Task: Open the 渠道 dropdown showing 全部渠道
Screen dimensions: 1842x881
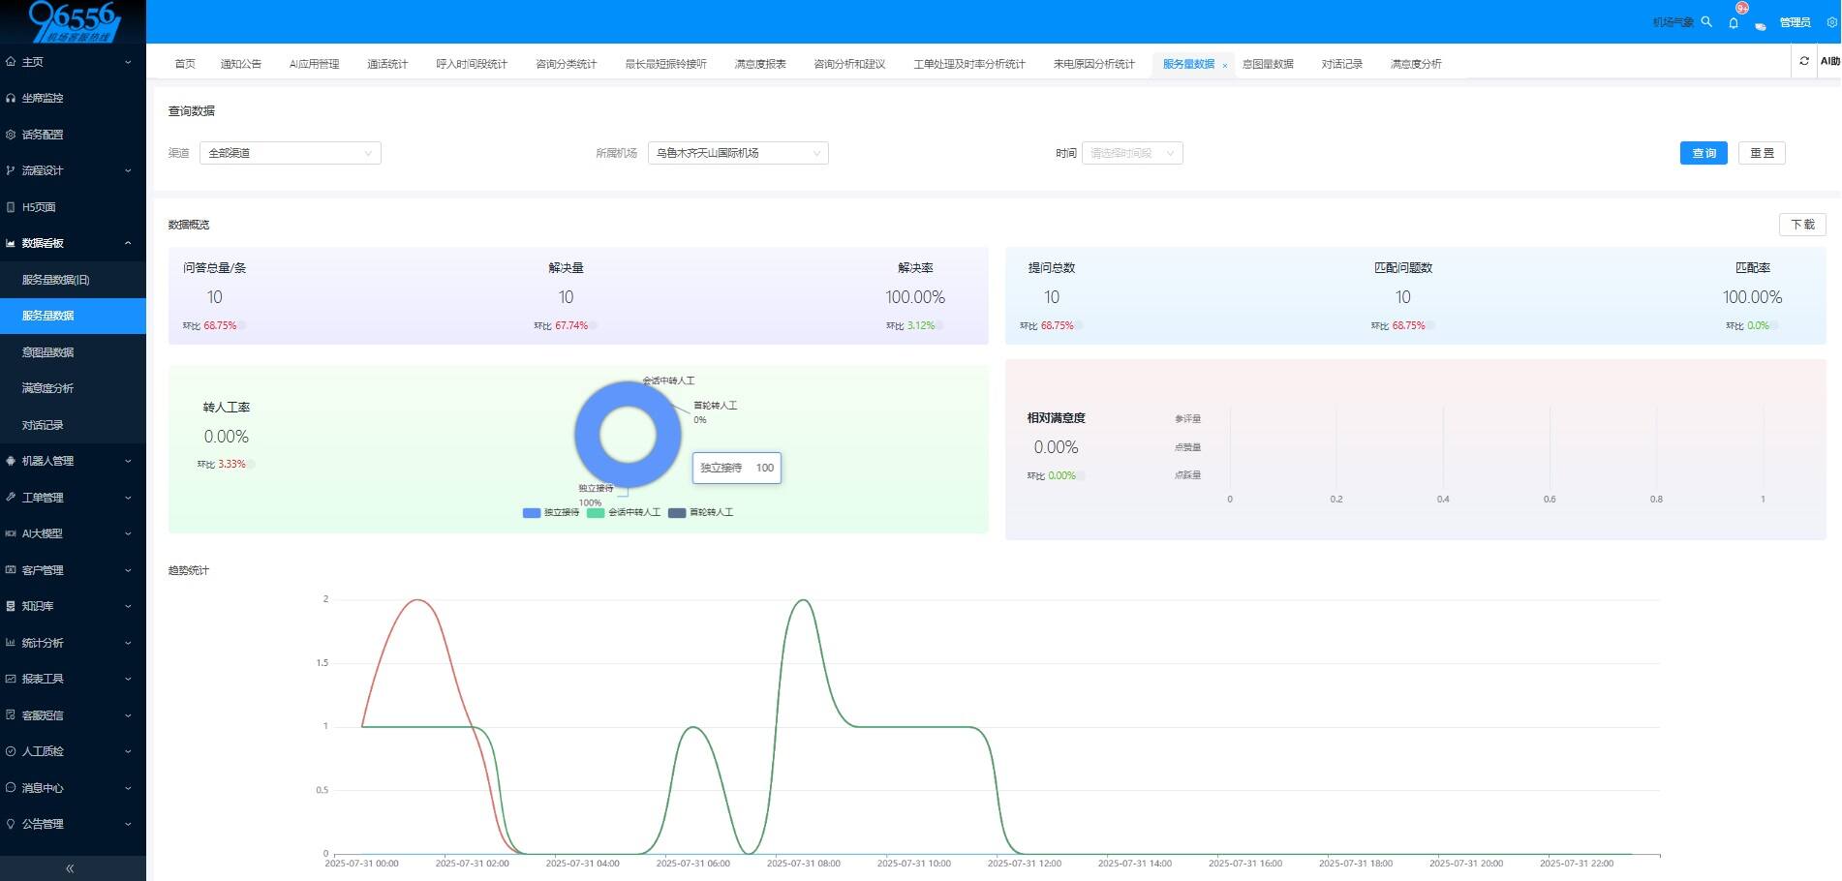Action: 290,153
